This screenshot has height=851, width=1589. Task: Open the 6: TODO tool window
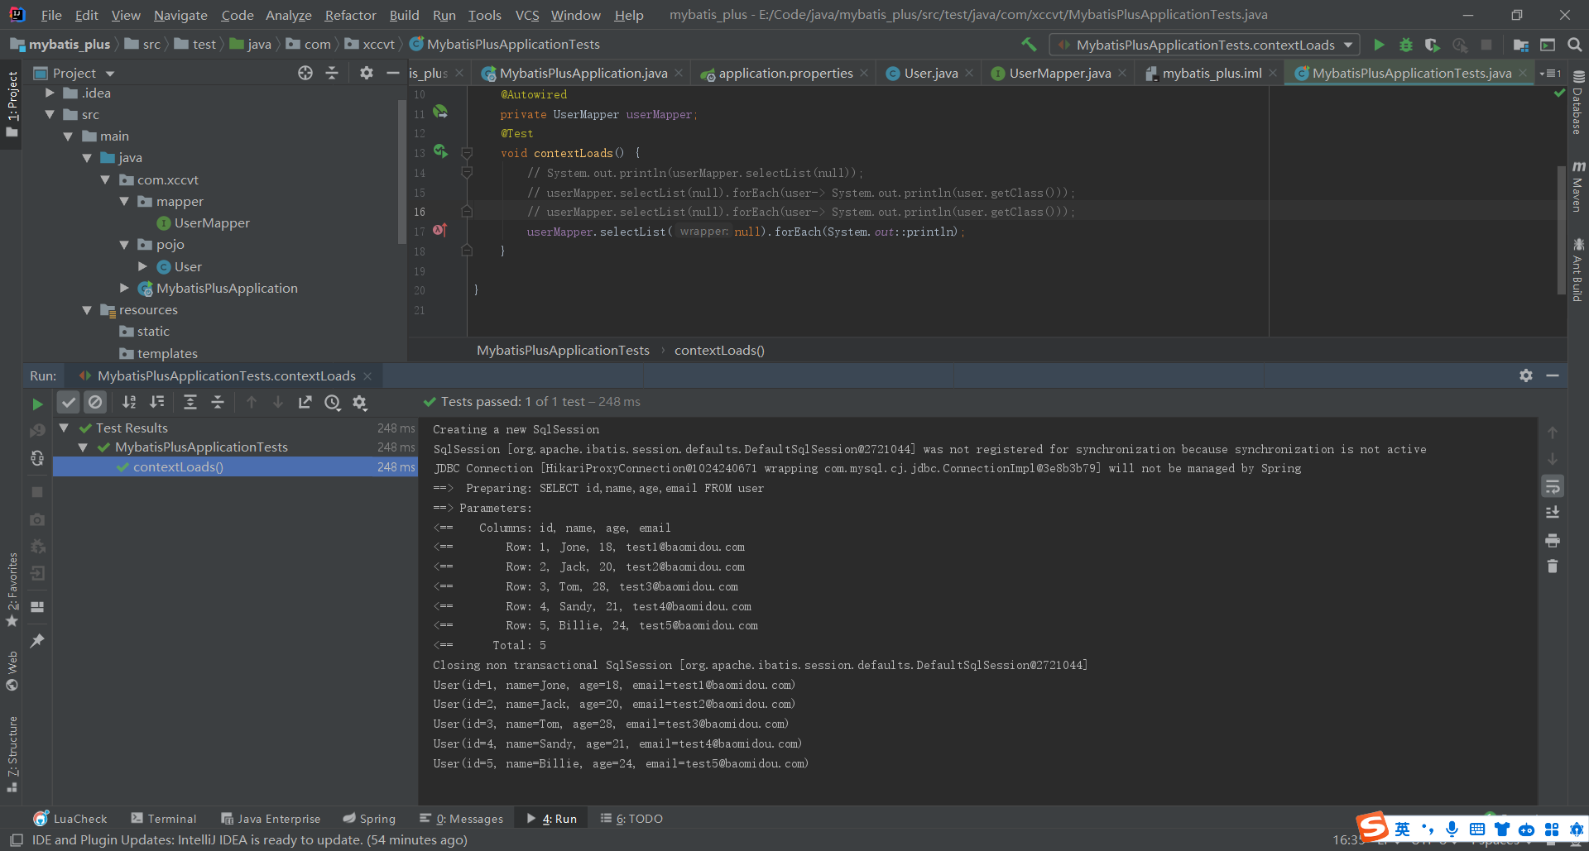click(x=632, y=819)
